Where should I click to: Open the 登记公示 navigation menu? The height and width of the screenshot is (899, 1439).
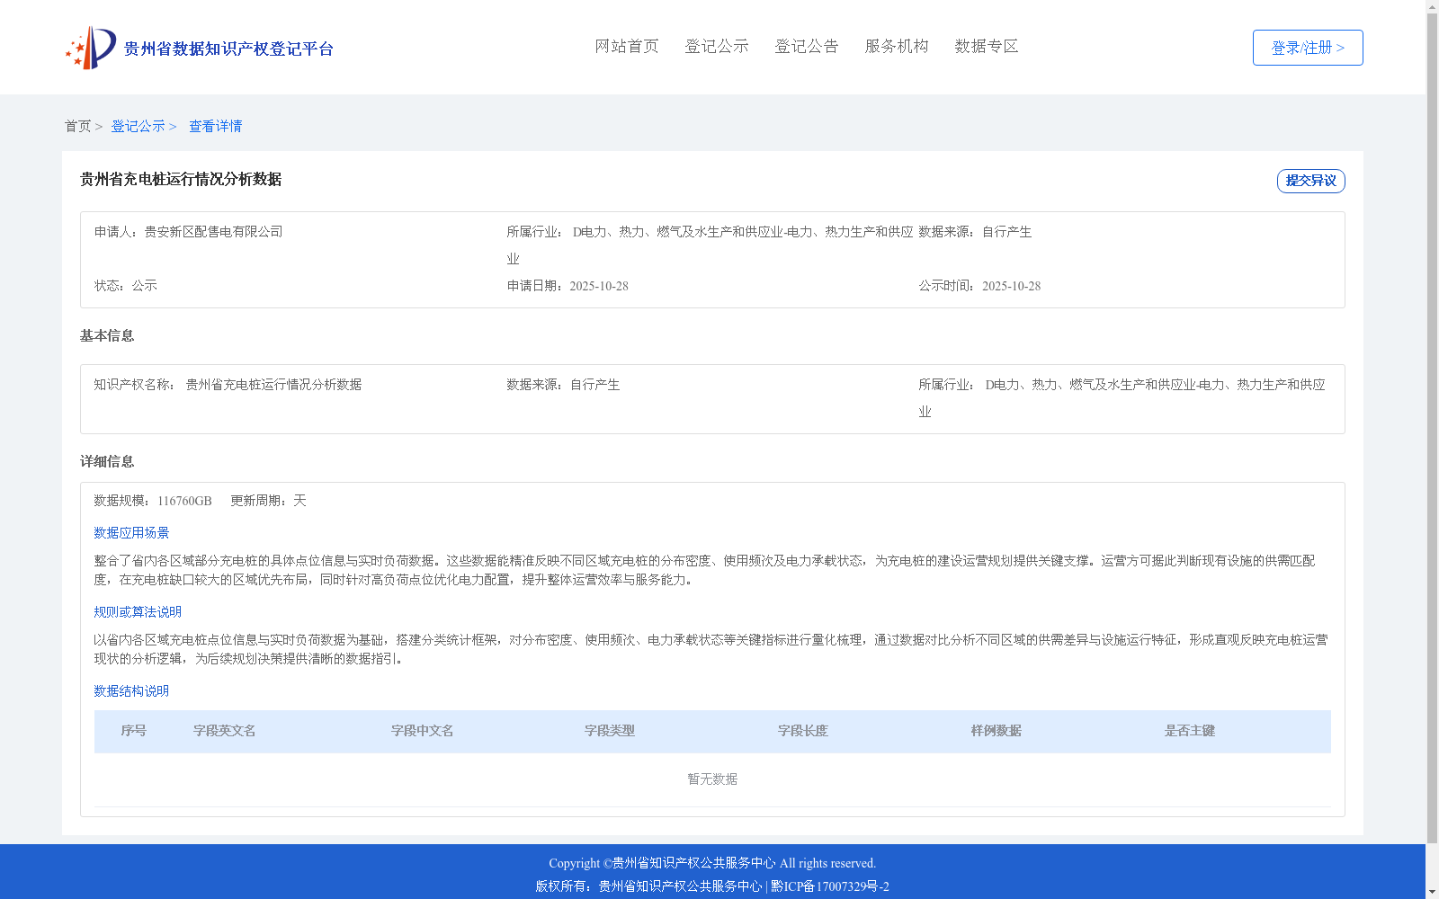point(716,46)
